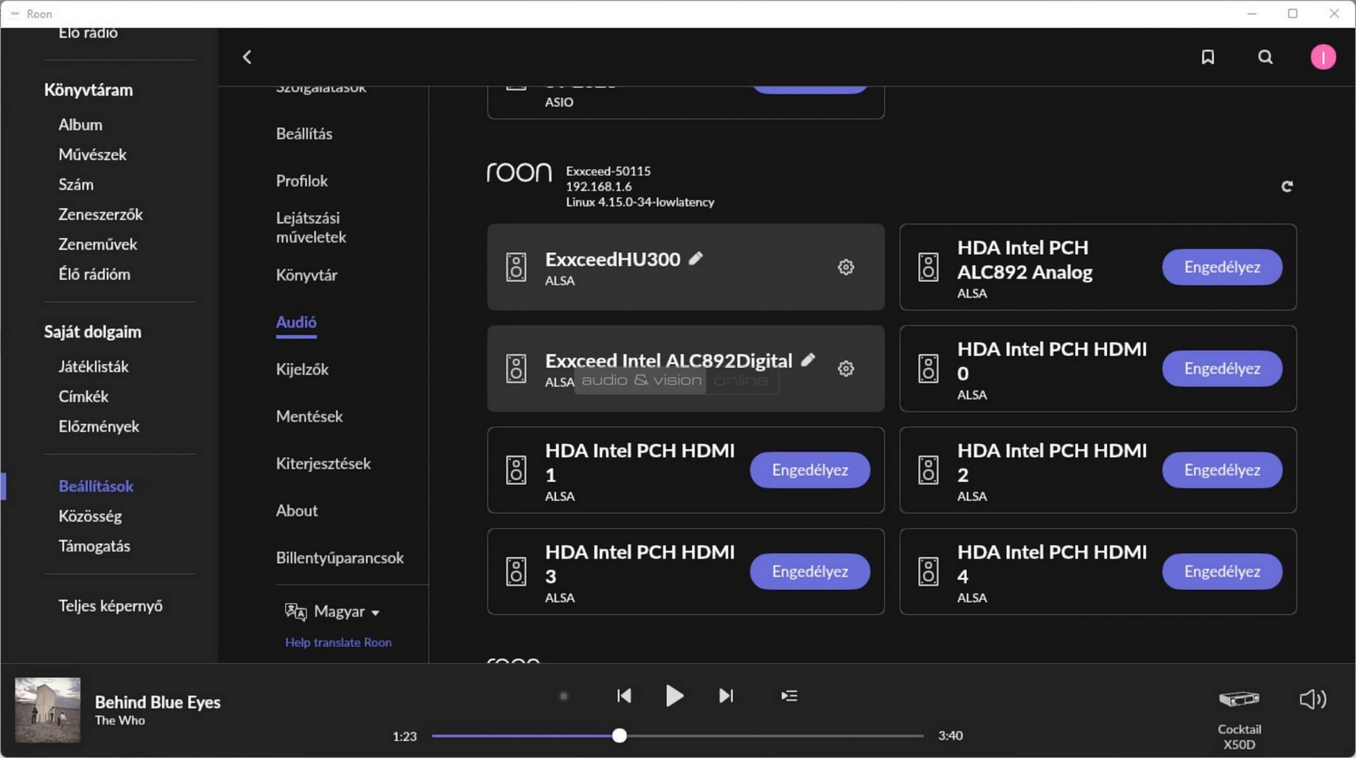This screenshot has width=1356, height=758.
Task: Click the speaker icon of HDA Intel PCH ALC892 Analog
Action: (x=928, y=267)
